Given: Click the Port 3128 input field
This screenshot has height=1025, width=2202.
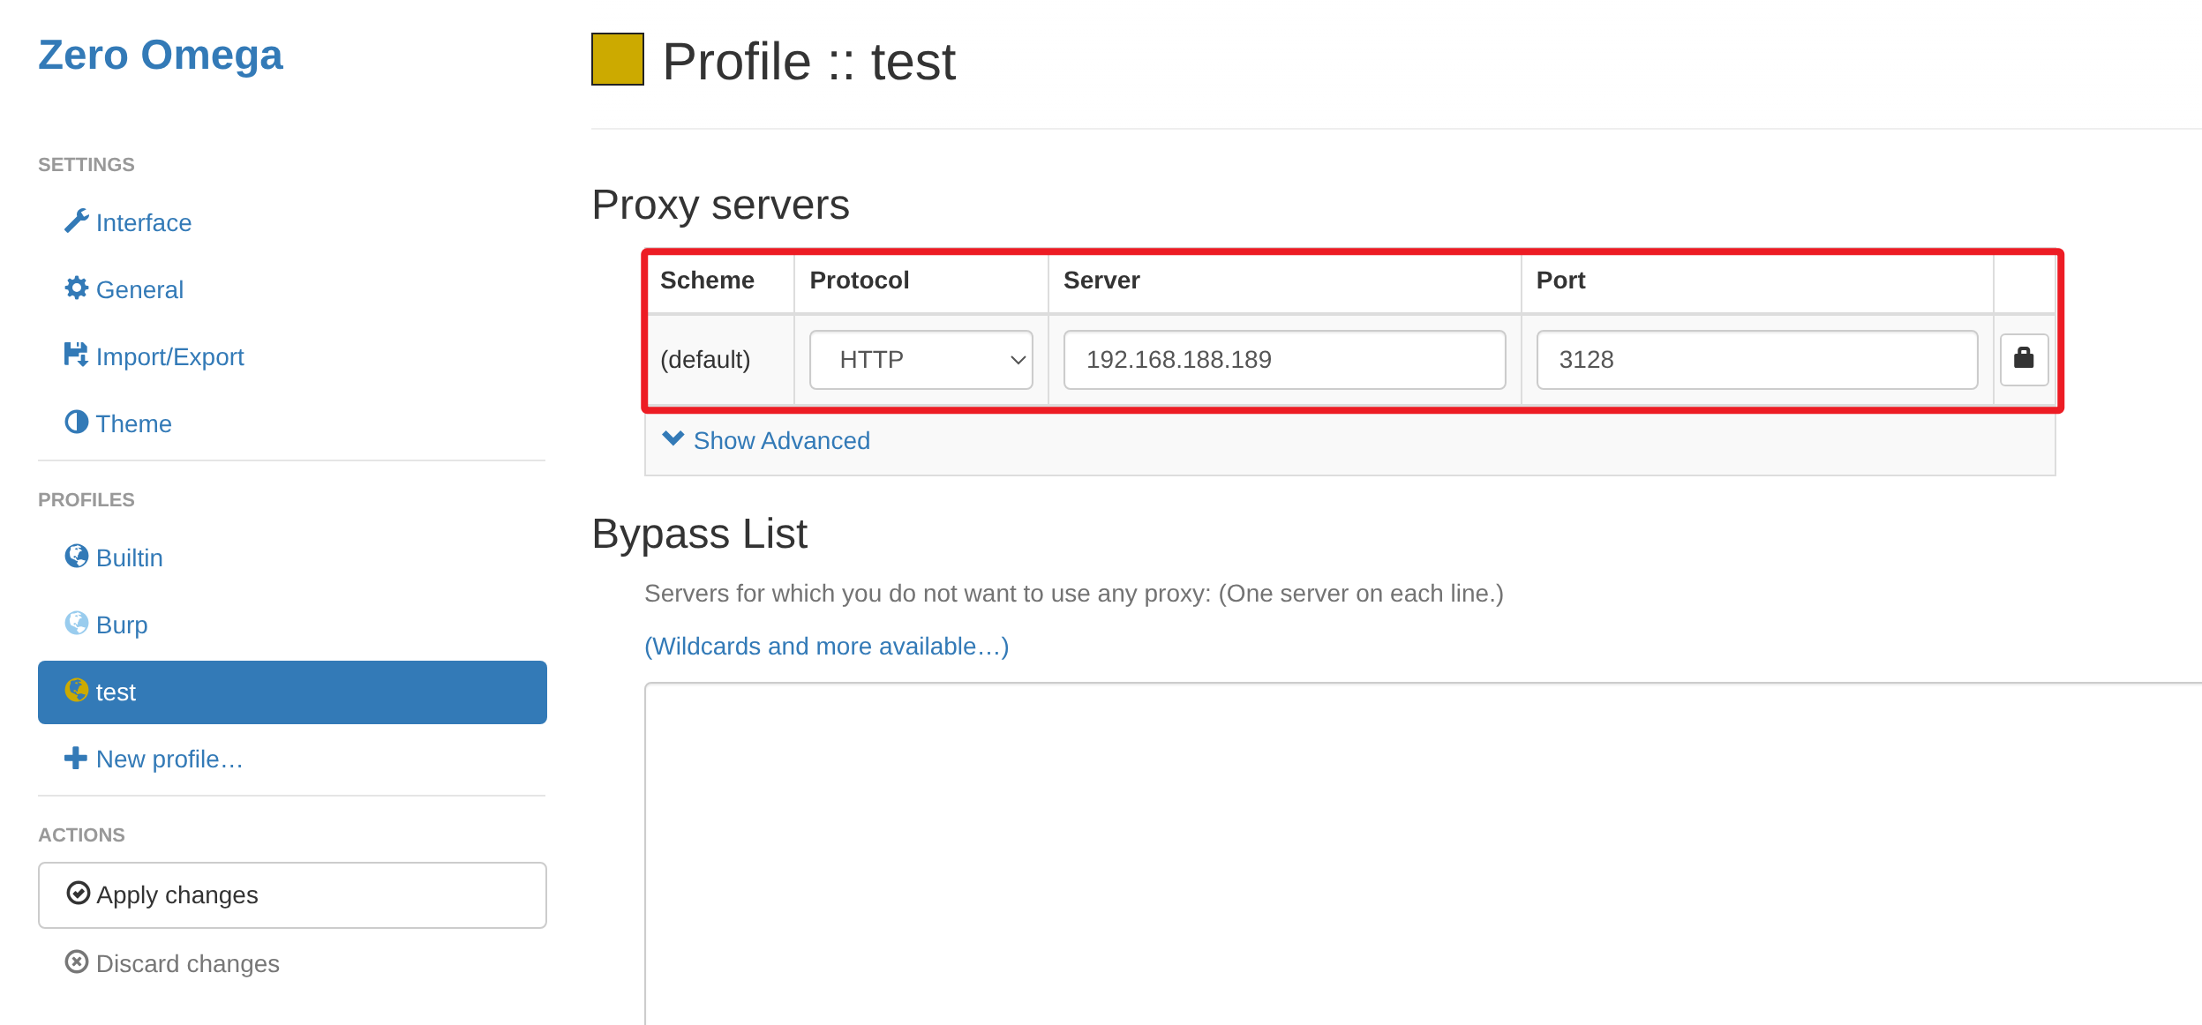Looking at the screenshot, I should pyautogui.click(x=1755, y=360).
